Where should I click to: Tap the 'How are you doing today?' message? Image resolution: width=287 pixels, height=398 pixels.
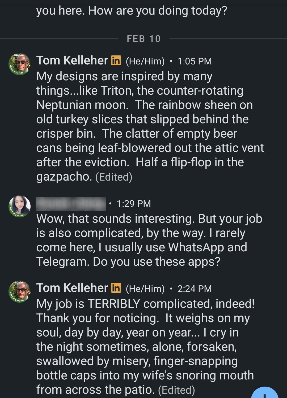[132, 10]
